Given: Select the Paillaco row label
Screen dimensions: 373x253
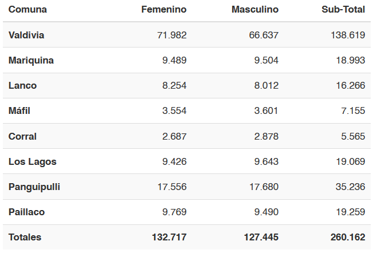Looking at the screenshot, I should click(x=26, y=212).
